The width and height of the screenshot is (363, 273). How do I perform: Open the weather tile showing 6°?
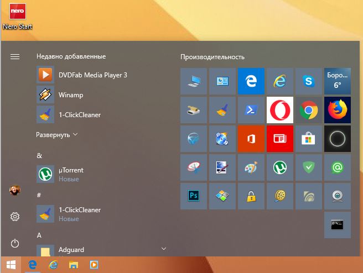338,81
